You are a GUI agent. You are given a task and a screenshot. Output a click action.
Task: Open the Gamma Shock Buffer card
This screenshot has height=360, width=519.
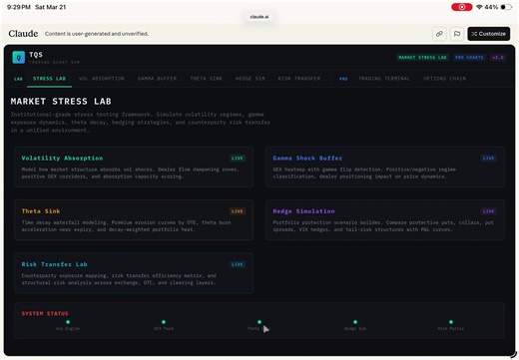[x=385, y=167]
